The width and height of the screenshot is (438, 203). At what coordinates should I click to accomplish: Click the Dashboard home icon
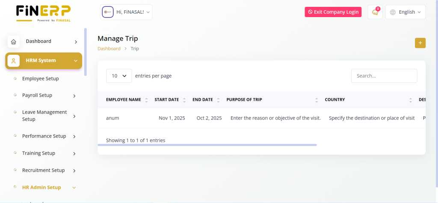14,41
